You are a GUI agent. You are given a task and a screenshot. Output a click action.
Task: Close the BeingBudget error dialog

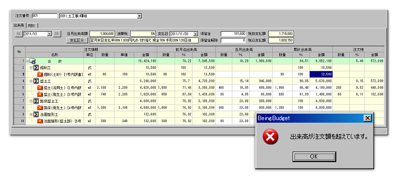point(367,118)
